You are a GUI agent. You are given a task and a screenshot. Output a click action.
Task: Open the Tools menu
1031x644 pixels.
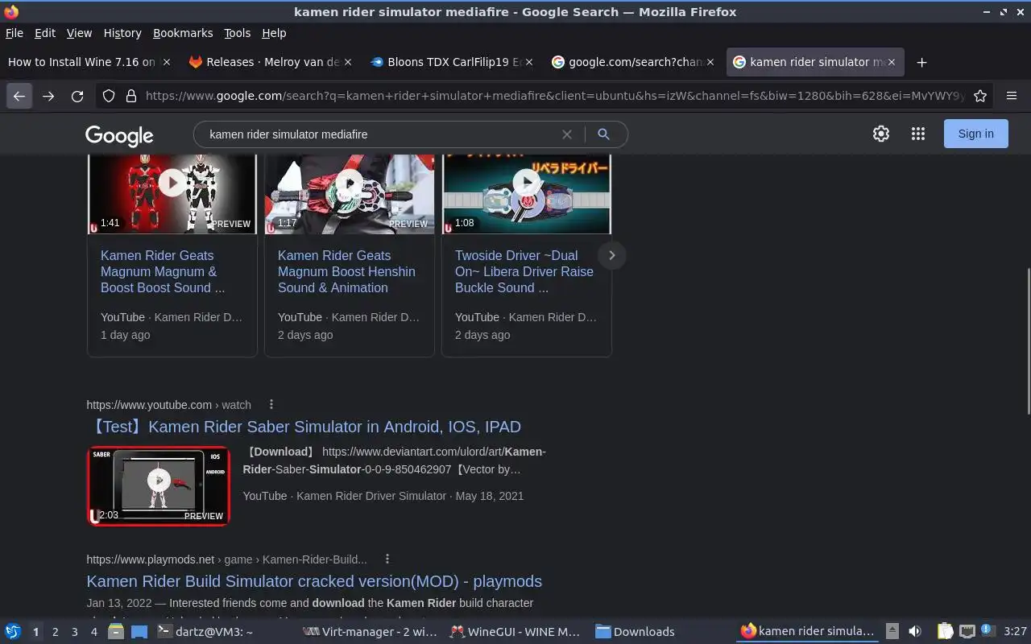point(238,33)
